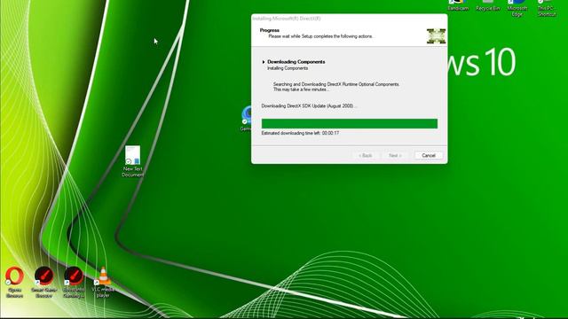This screenshot has width=568, height=319.
Task: Click the Back button in the installer
Action: coord(366,156)
